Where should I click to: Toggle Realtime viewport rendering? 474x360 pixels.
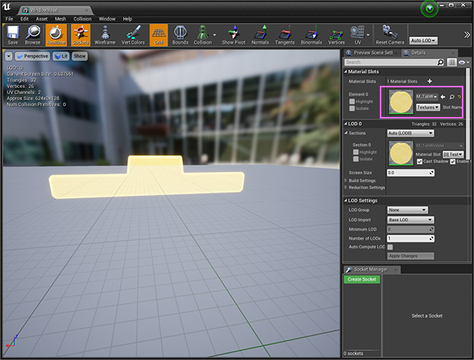[56, 35]
